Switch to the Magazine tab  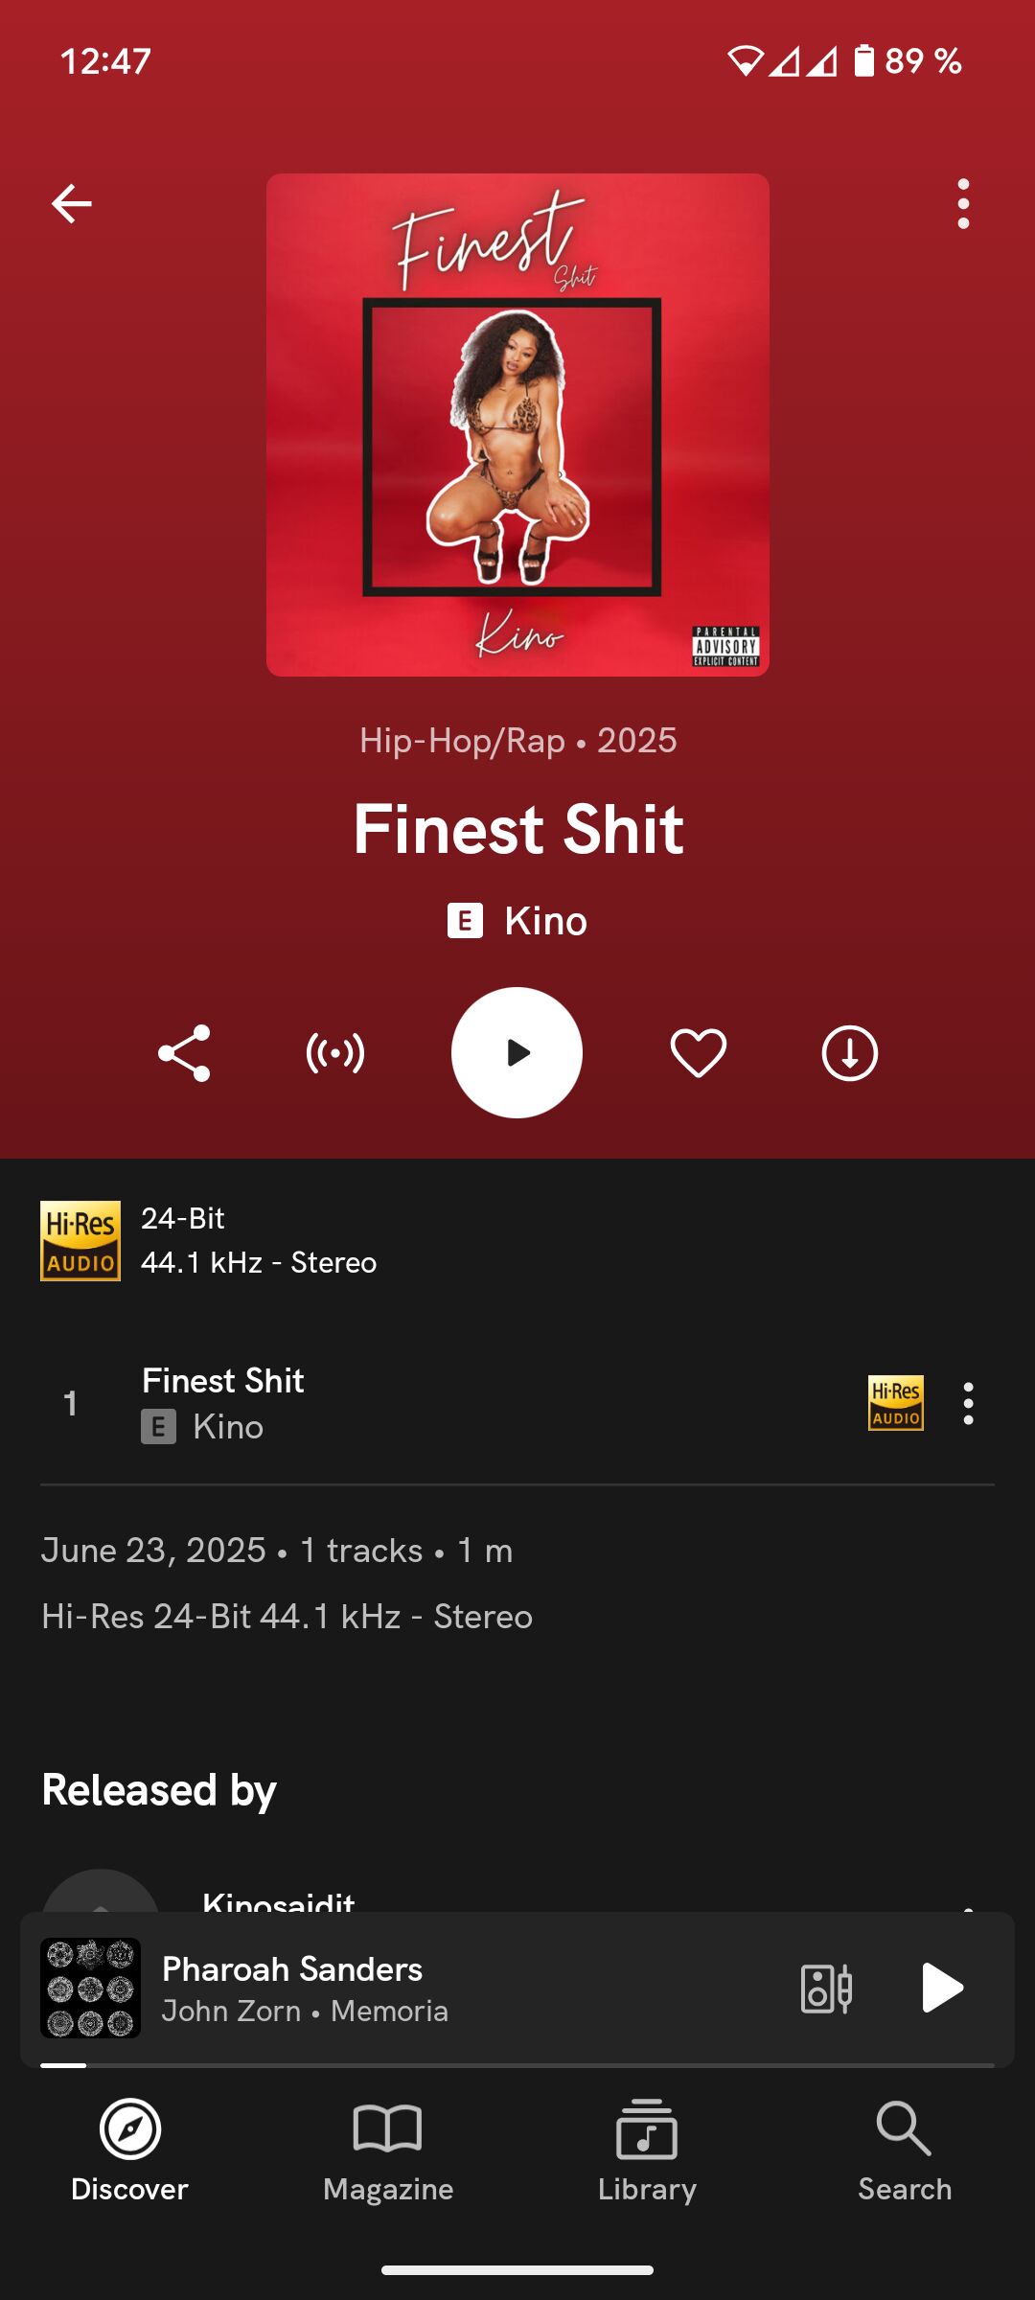pos(388,2151)
